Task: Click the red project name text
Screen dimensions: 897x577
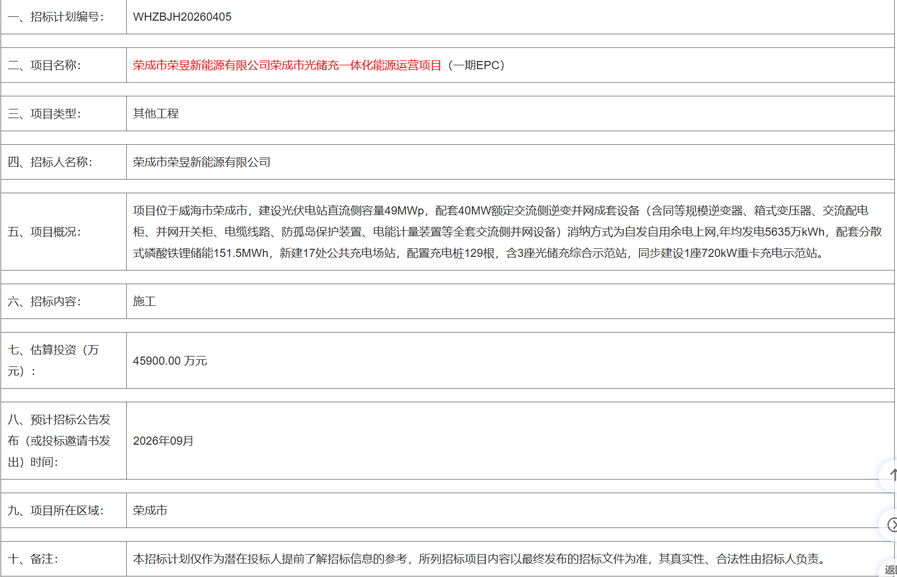Action: [x=287, y=65]
